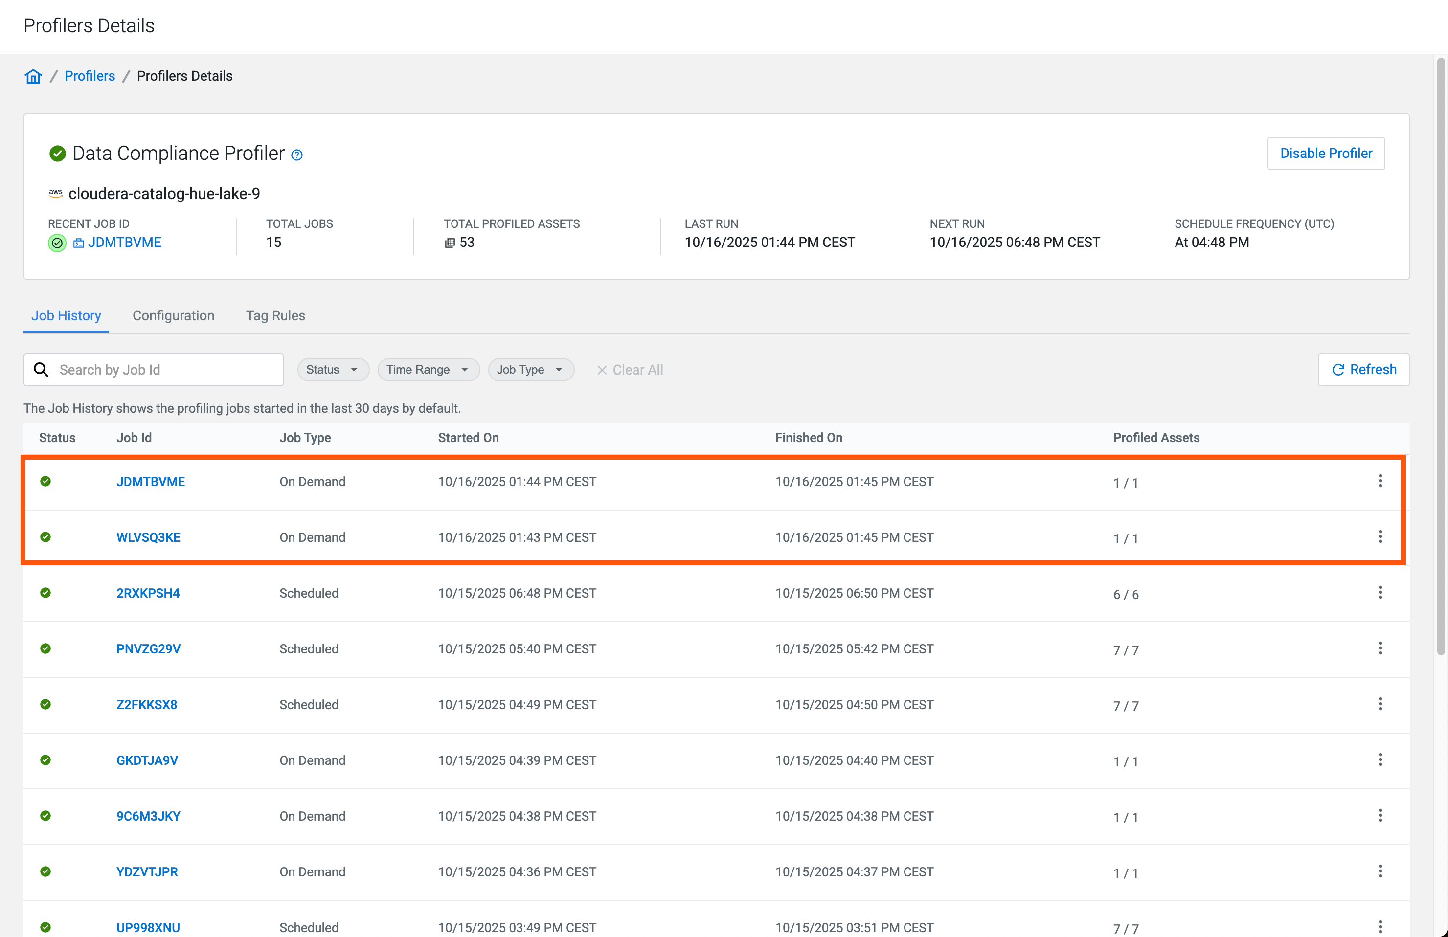Switch to the Tag Rules tab
The height and width of the screenshot is (937, 1448).
[275, 315]
